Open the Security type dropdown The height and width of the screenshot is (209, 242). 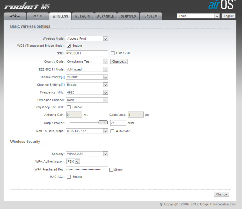click(87, 154)
